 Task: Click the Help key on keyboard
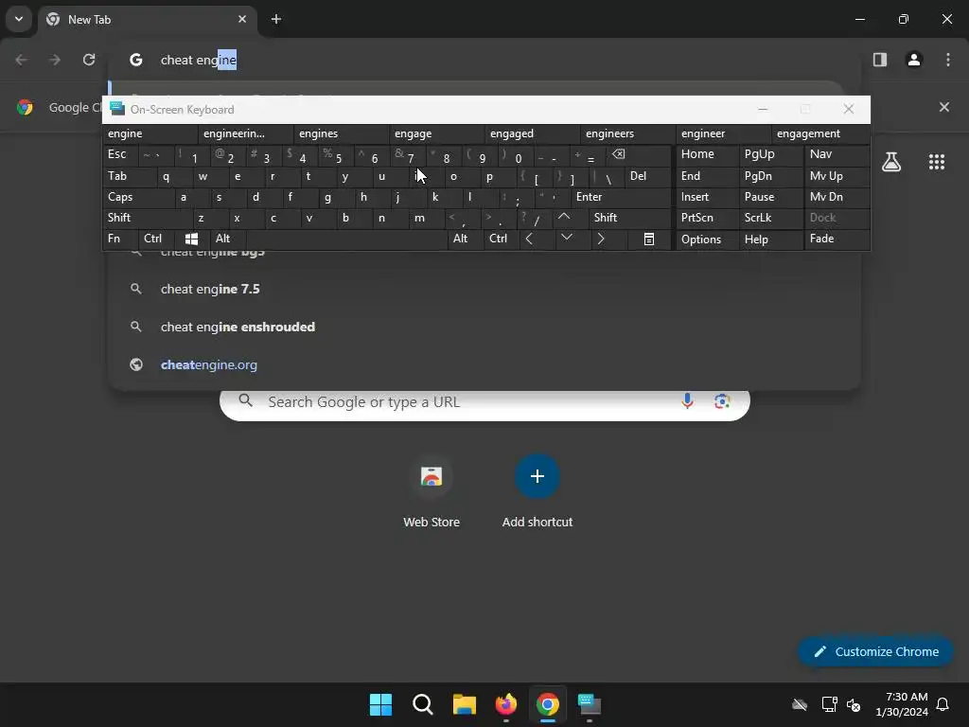tap(771, 239)
